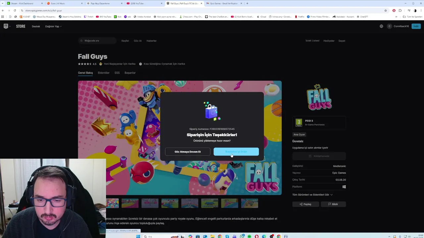Open the Windows Start button

click(x=138, y=236)
